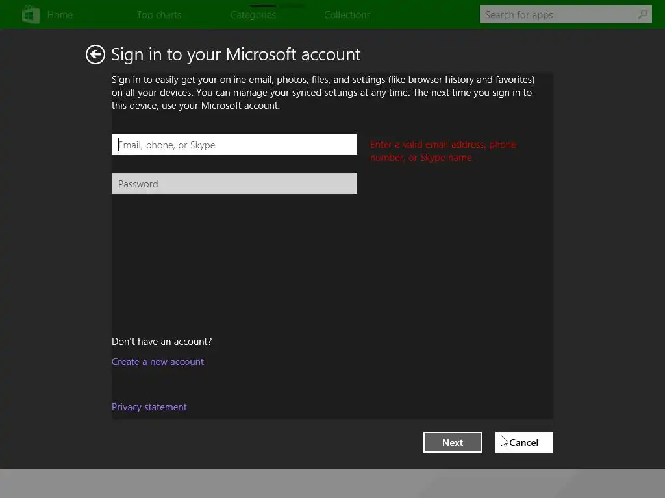Open the Windows Store logo icon
Image resolution: width=665 pixels, height=498 pixels.
pos(31,14)
